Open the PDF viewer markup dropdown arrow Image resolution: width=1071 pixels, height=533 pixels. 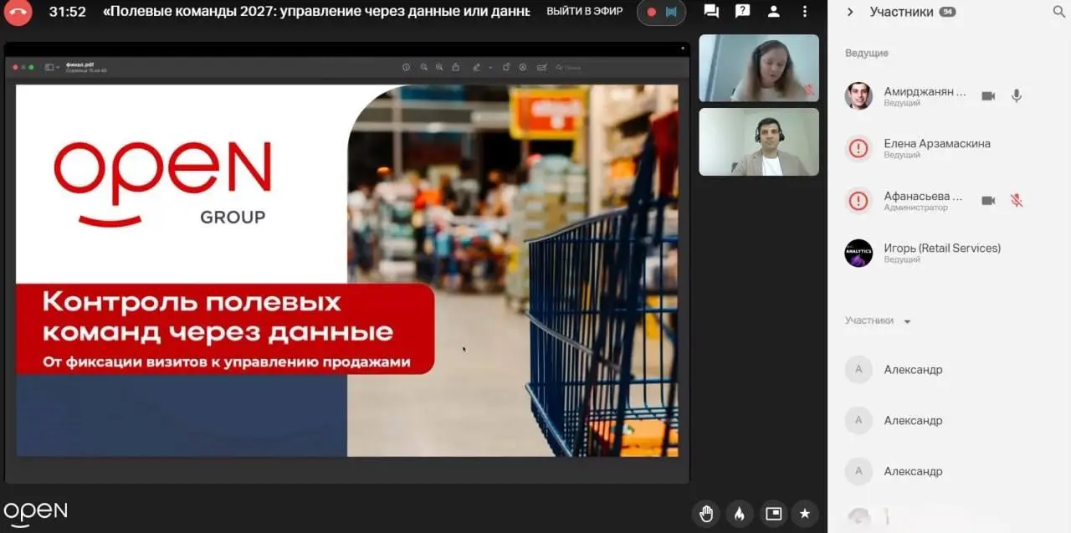[x=491, y=67]
